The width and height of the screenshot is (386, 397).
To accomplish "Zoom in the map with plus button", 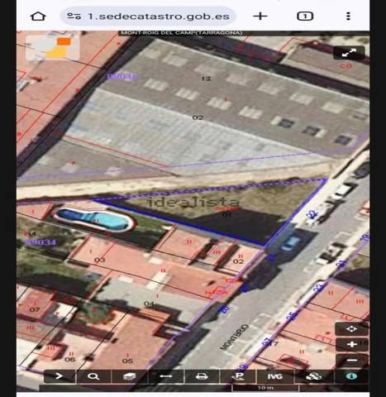I will (x=351, y=344).
